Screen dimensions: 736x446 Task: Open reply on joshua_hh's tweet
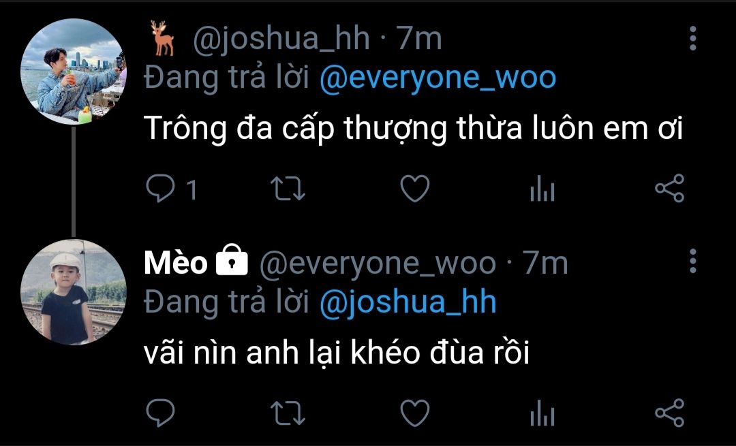(161, 189)
